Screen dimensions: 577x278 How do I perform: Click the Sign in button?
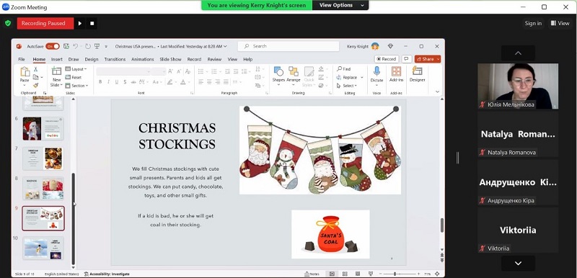[533, 24]
